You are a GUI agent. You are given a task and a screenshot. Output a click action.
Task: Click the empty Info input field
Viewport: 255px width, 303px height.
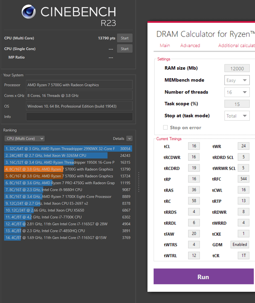click(x=79, y=117)
